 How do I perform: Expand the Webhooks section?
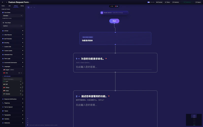(12, 123)
